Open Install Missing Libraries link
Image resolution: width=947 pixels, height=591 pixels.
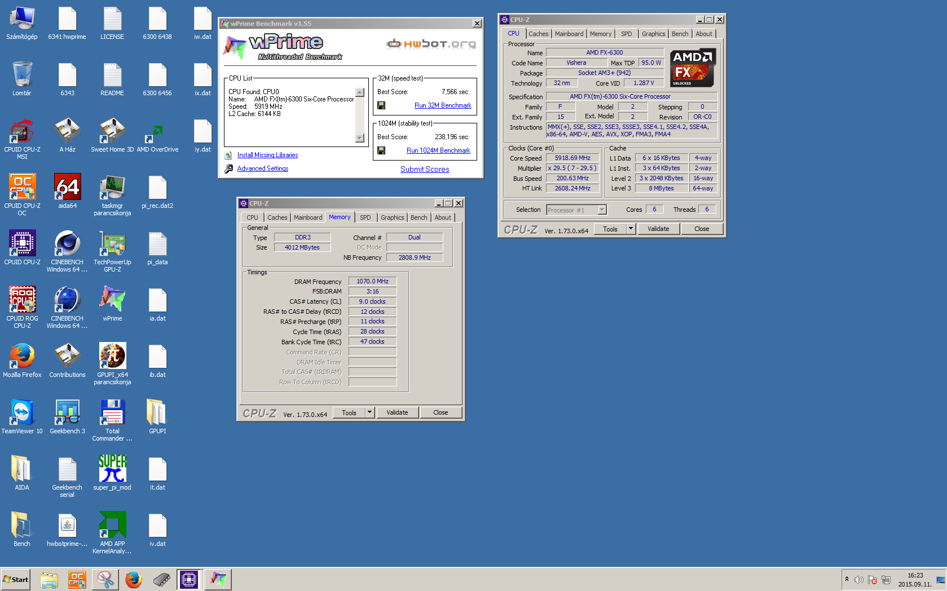pos(267,155)
